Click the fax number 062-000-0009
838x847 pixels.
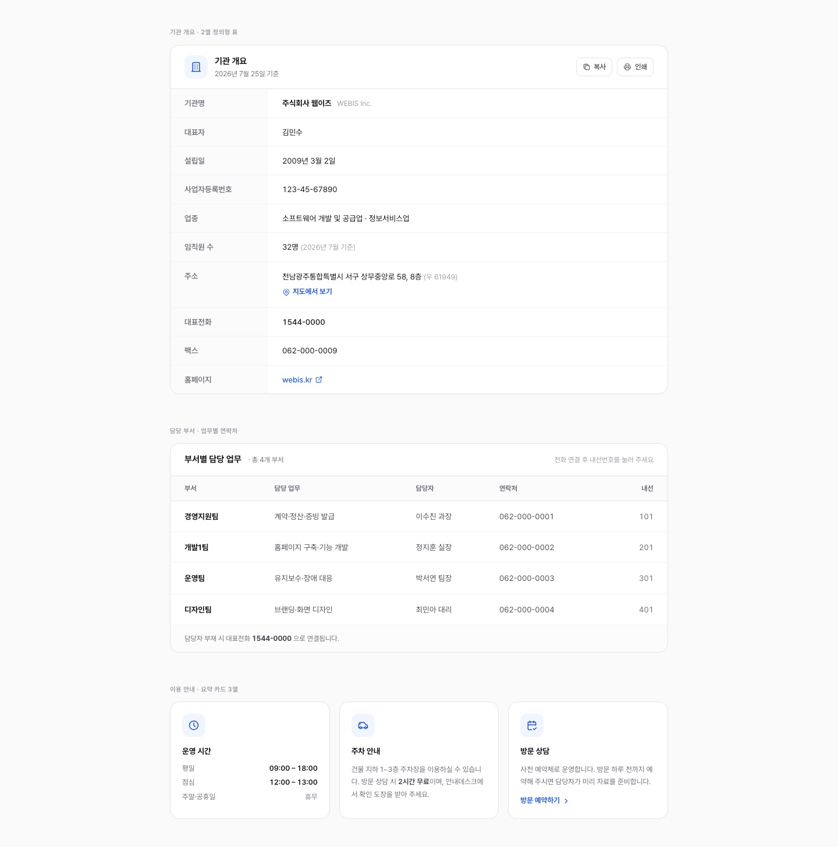click(x=310, y=350)
